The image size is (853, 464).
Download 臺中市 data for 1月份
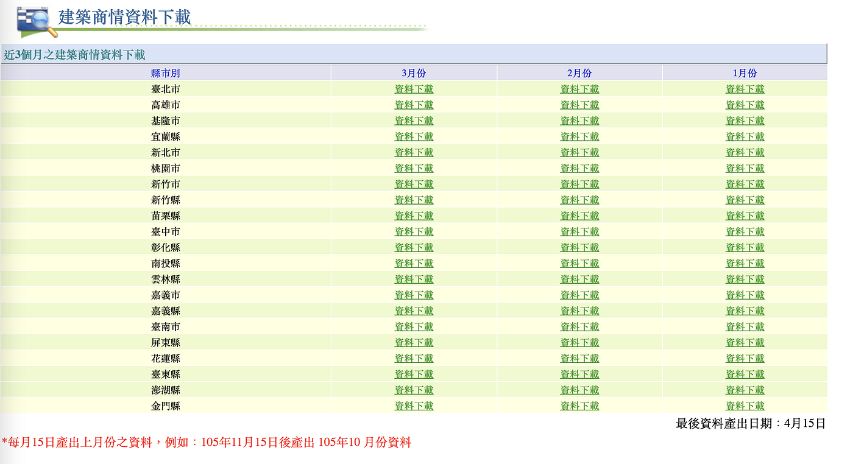[x=745, y=231]
